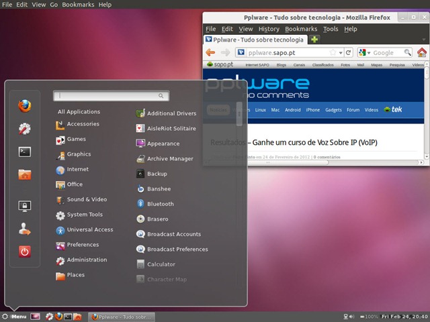Select Universal Access category
This screenshot has height=322, width=430.
tap(85, 229)
